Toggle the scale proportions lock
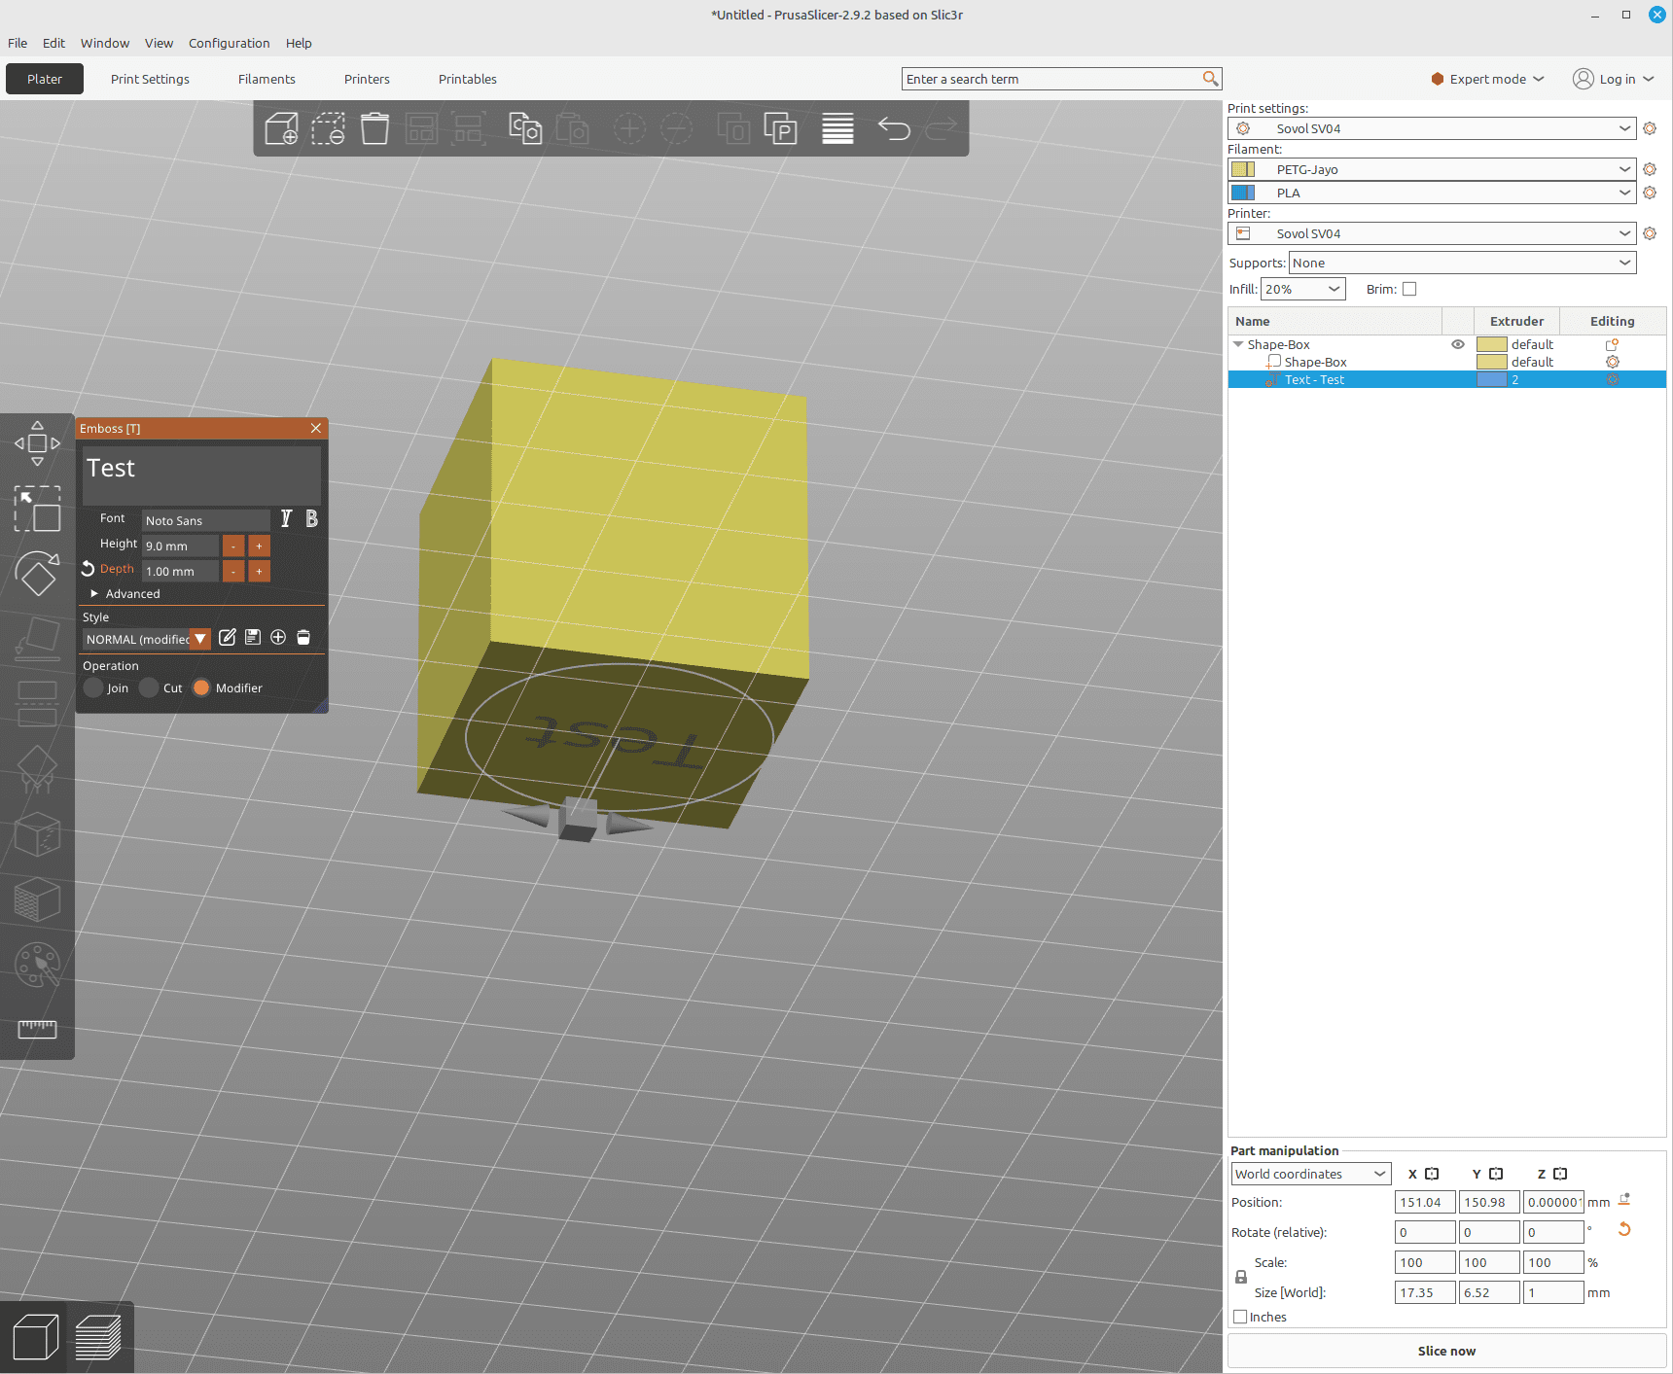This screenshot has height=1374, width=1673. (x=1241, y=1277)
